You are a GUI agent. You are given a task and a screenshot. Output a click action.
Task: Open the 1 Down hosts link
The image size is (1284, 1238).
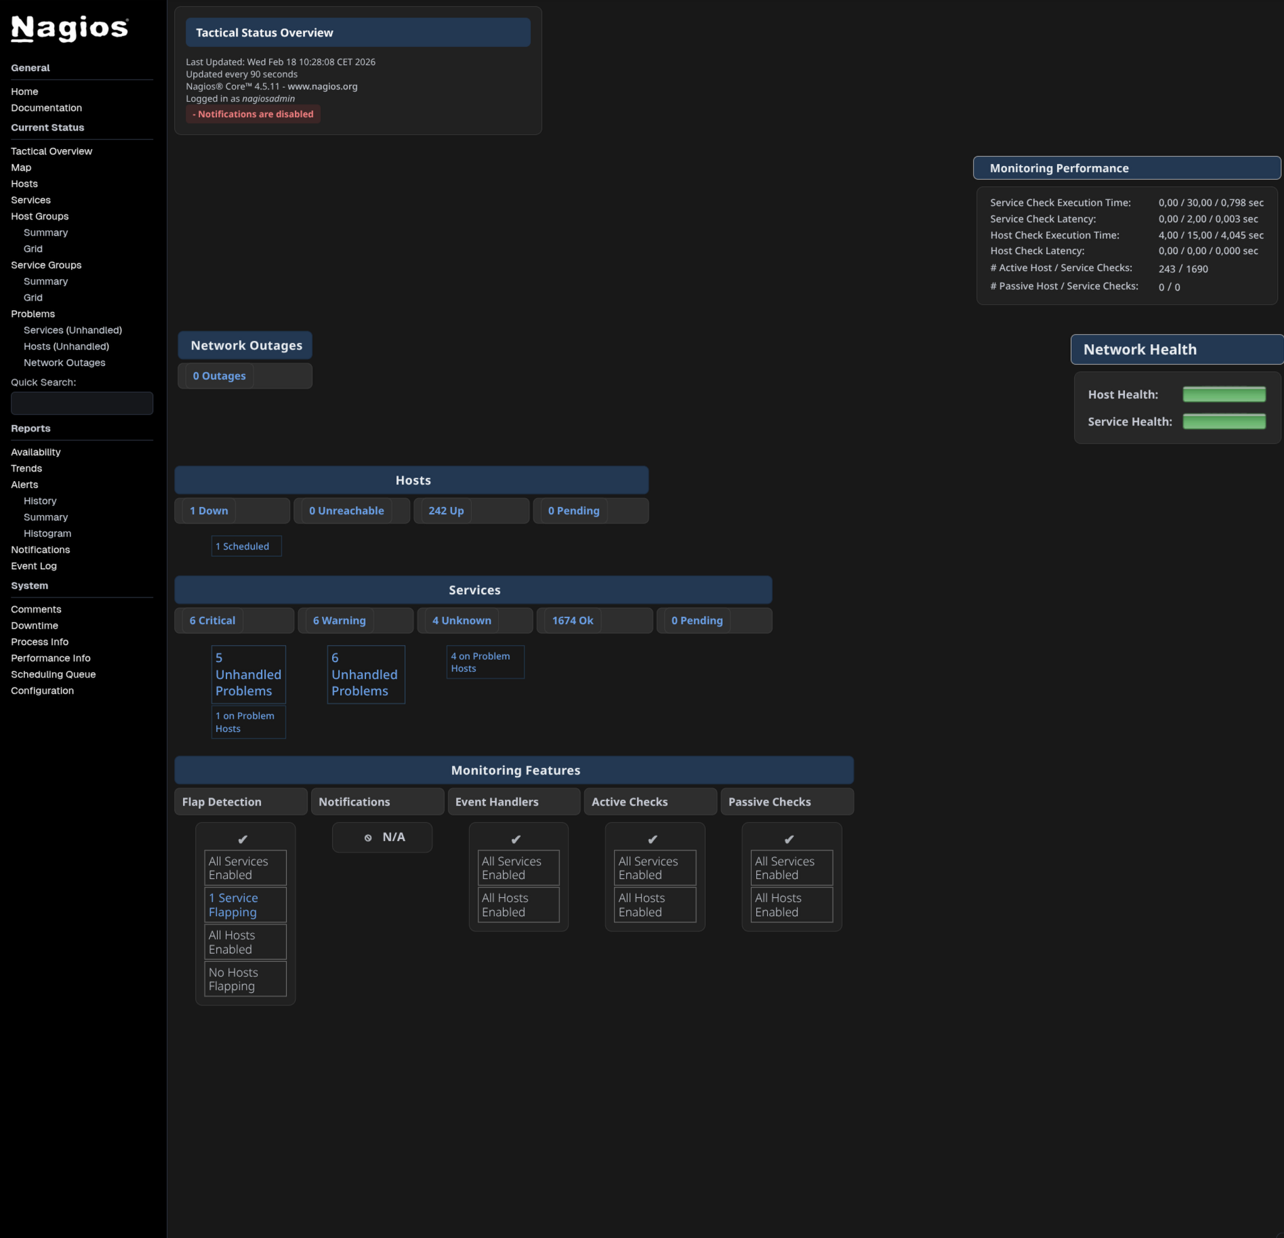209,510
